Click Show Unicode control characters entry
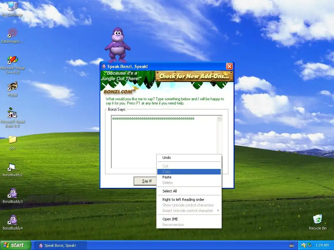Screen dimensions: 334x250 [x=189, y=205]
